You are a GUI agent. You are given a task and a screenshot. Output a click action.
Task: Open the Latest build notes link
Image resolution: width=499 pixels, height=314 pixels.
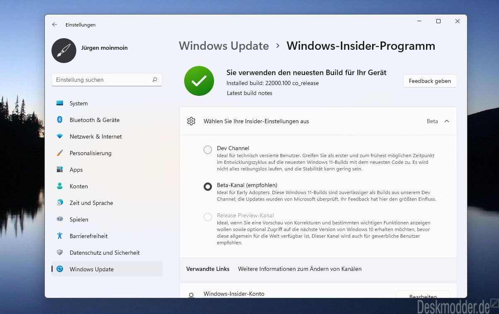pyautogui.click(x=249, y=93)
